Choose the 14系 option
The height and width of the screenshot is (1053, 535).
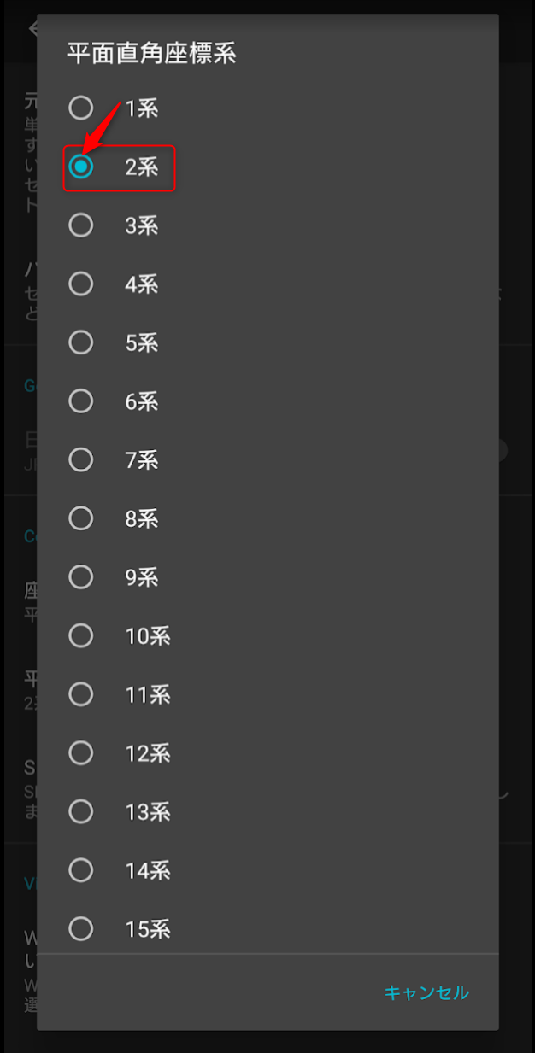(81, 870)
